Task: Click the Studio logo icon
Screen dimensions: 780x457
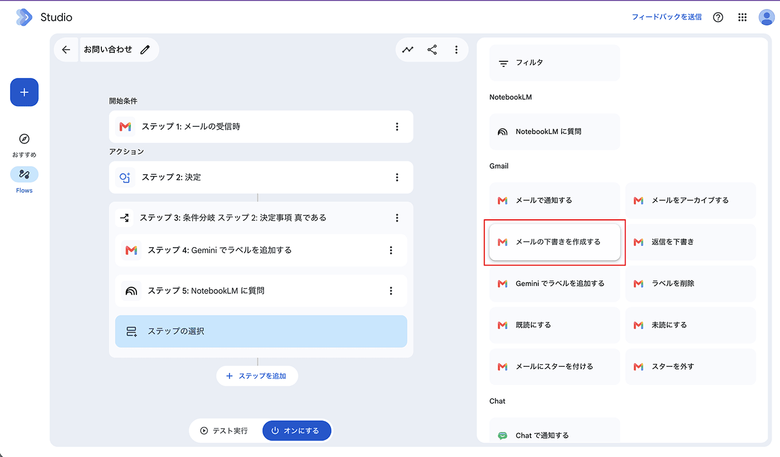Action: (24, 17)
